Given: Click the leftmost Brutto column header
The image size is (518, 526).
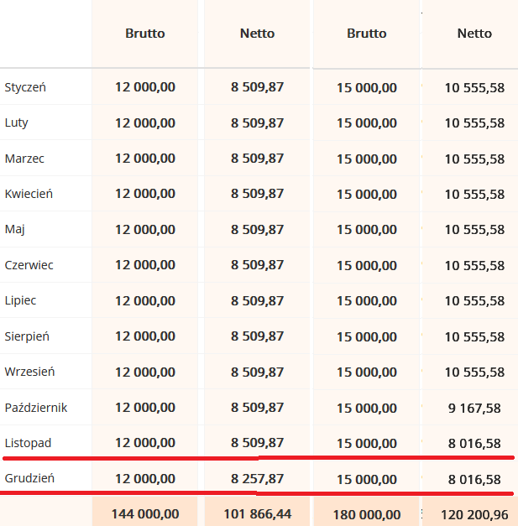Looking at the screenshot, I should point(145,34).
